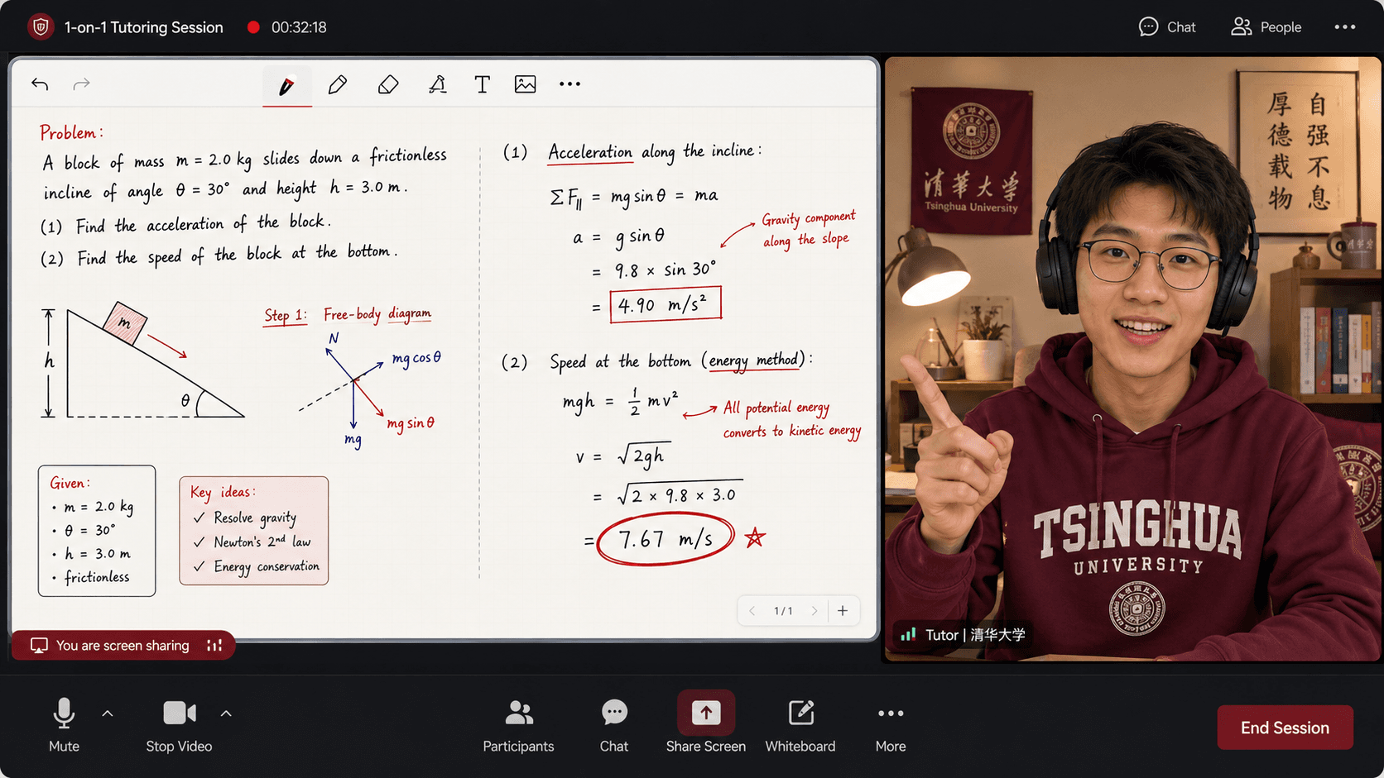Click the 'mg cos θ' force label
Viewport: 1384px width, 778px height.
click(416, 358)
